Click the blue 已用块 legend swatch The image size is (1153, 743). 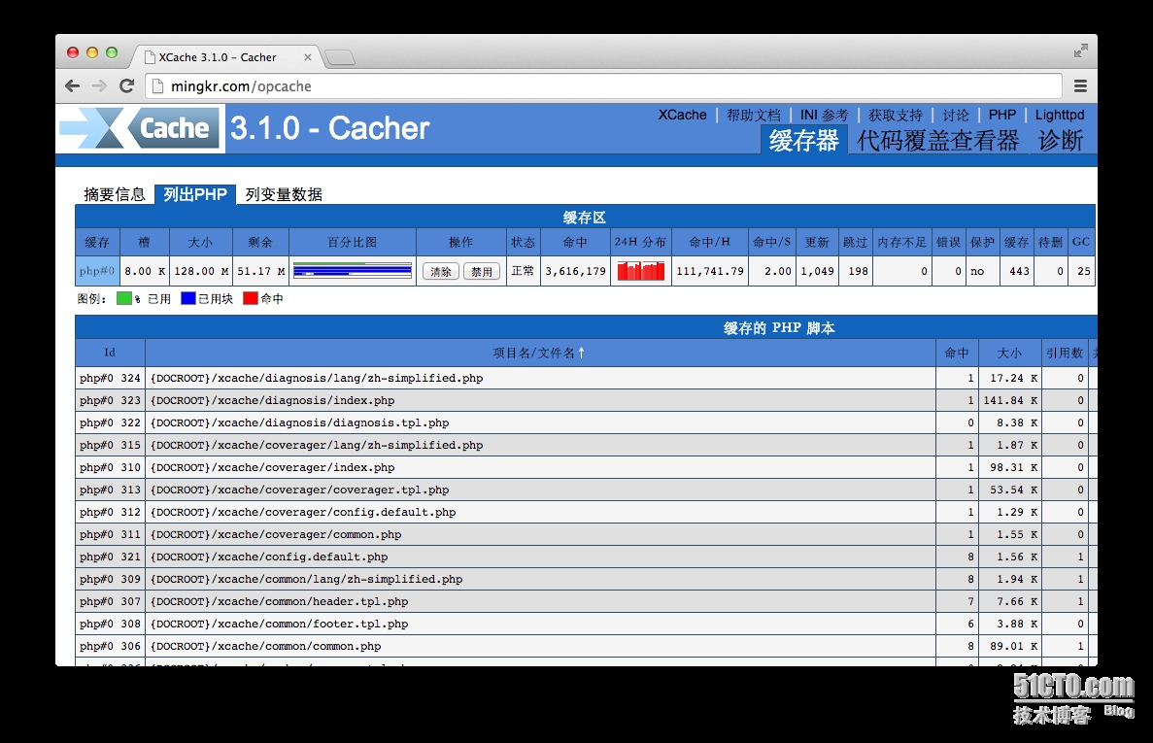[188, 298]
